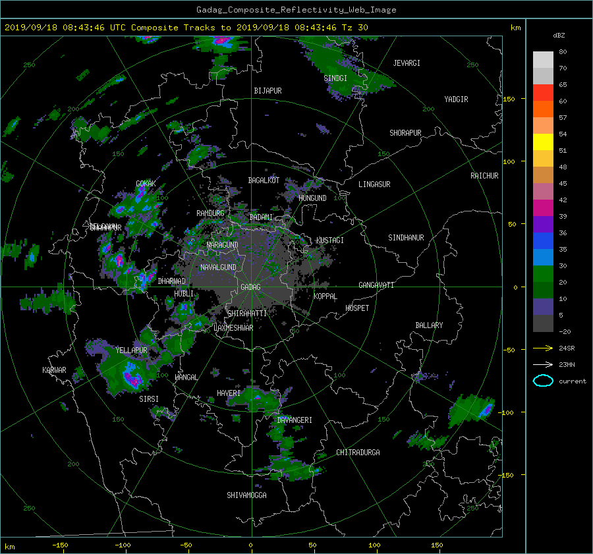Click the HUBLI city label
The image size is (593, 554).
pyautogui.click(x=184, y=294)
